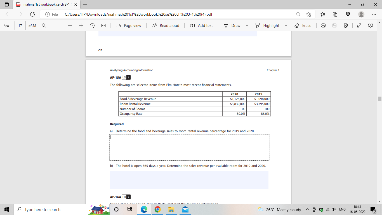The image size is (382, 215).
Task: Select the Erase tool
Action: 304,25
